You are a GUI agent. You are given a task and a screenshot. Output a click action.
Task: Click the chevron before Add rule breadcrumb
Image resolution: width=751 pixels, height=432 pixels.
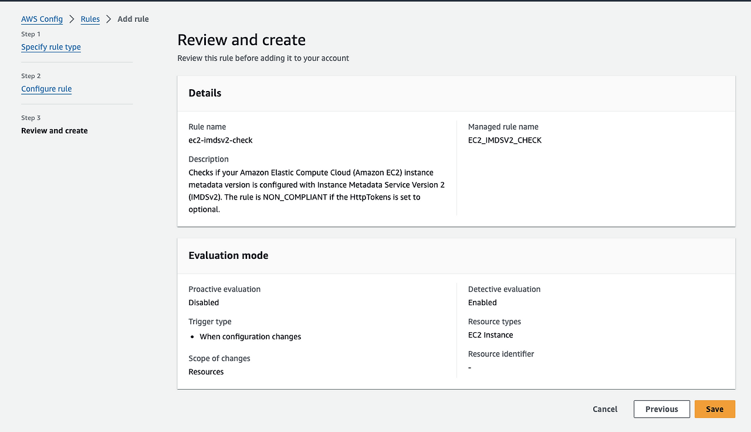pos(109,19)
